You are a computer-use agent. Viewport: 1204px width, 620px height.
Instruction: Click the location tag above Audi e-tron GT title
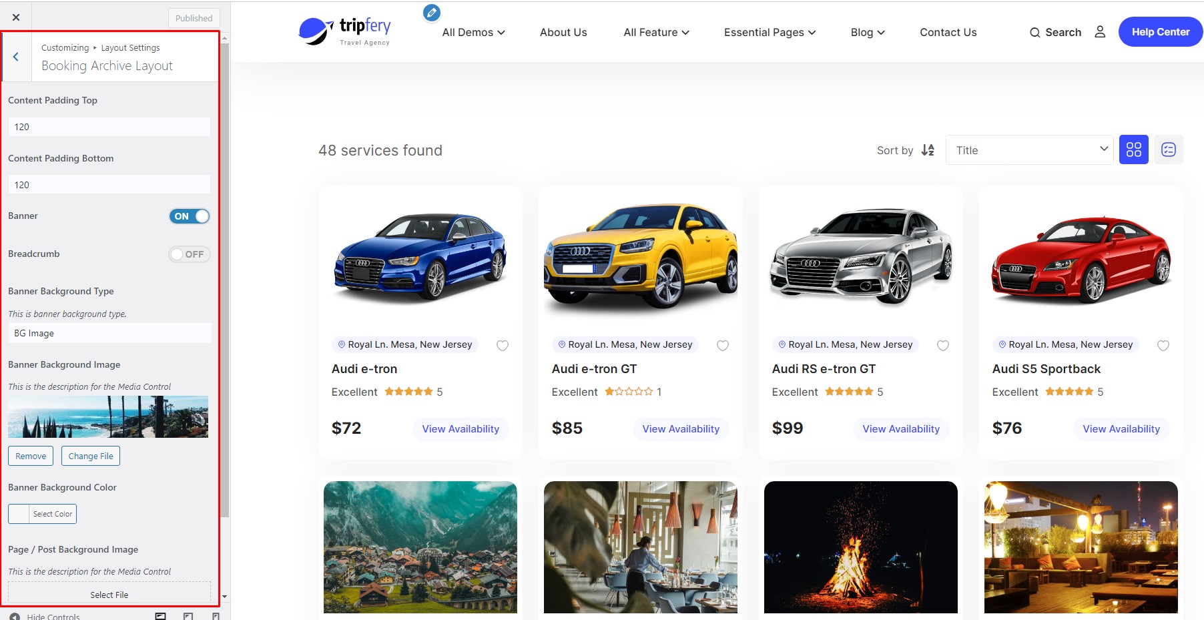click(625, 344)
